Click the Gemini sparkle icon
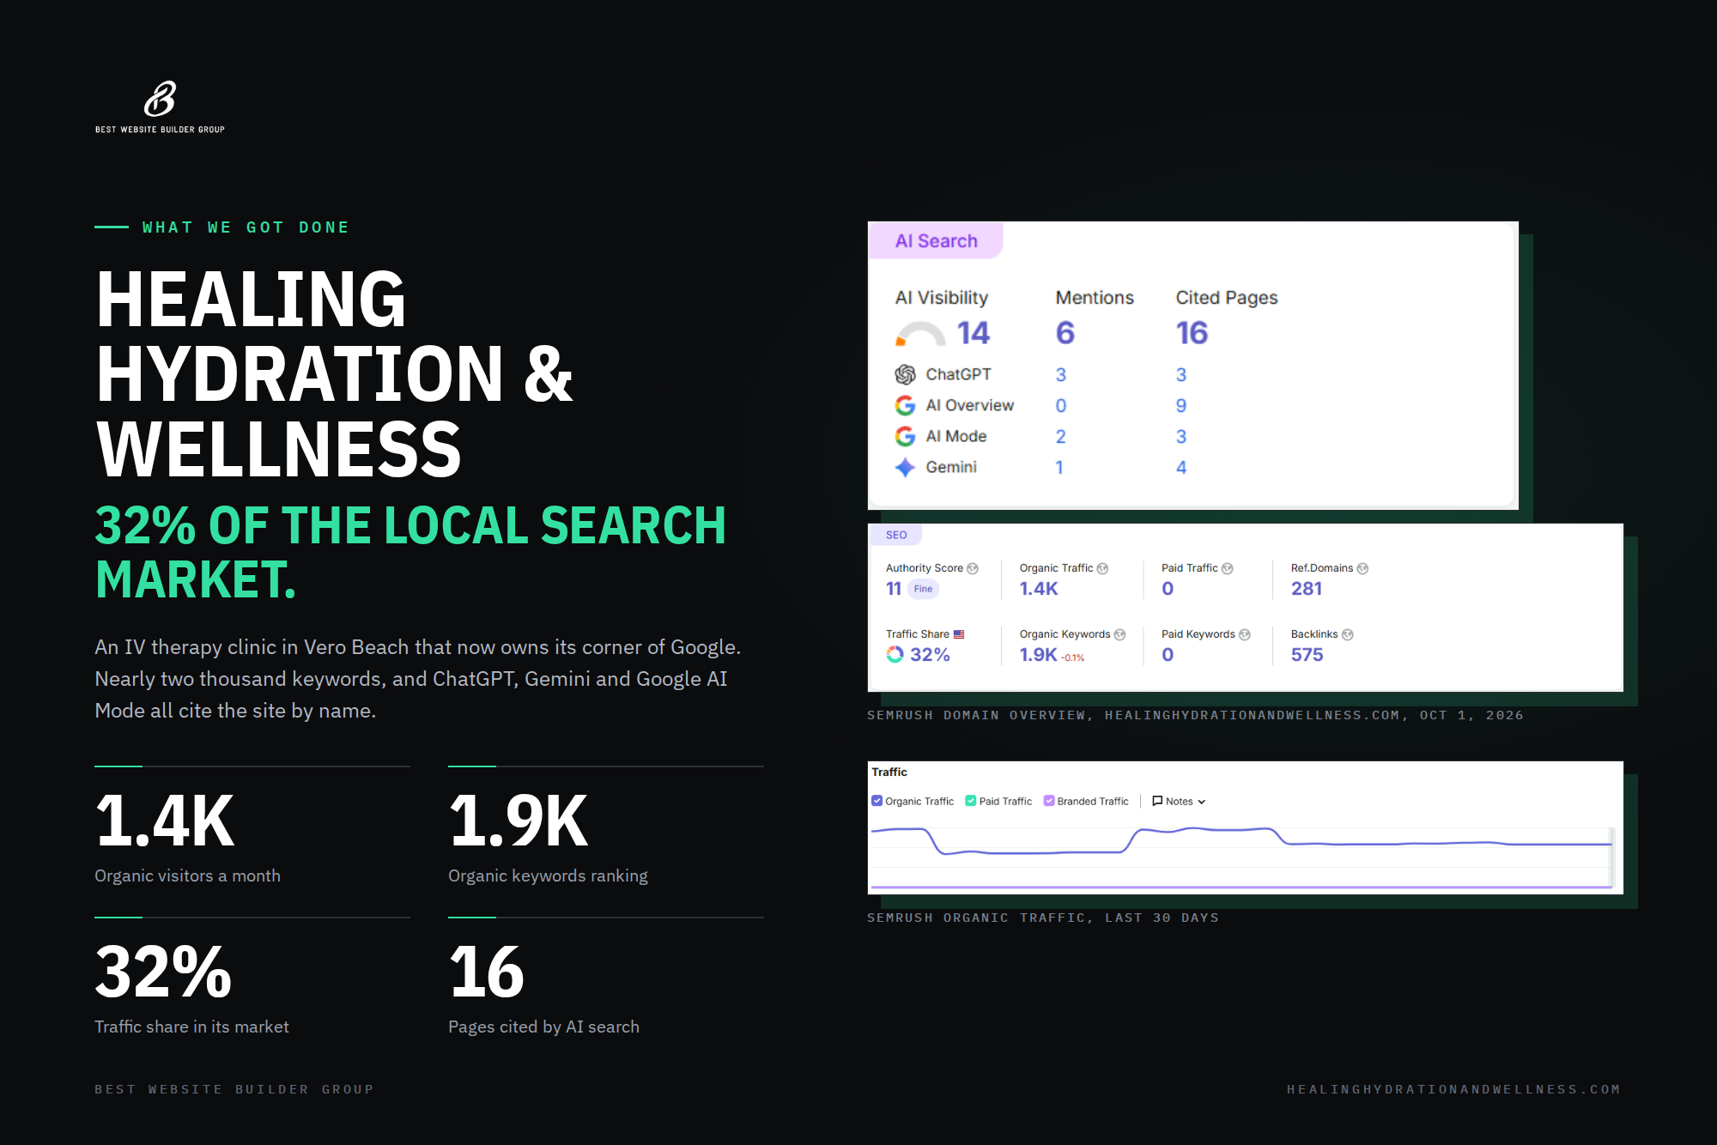 (905, 467)
